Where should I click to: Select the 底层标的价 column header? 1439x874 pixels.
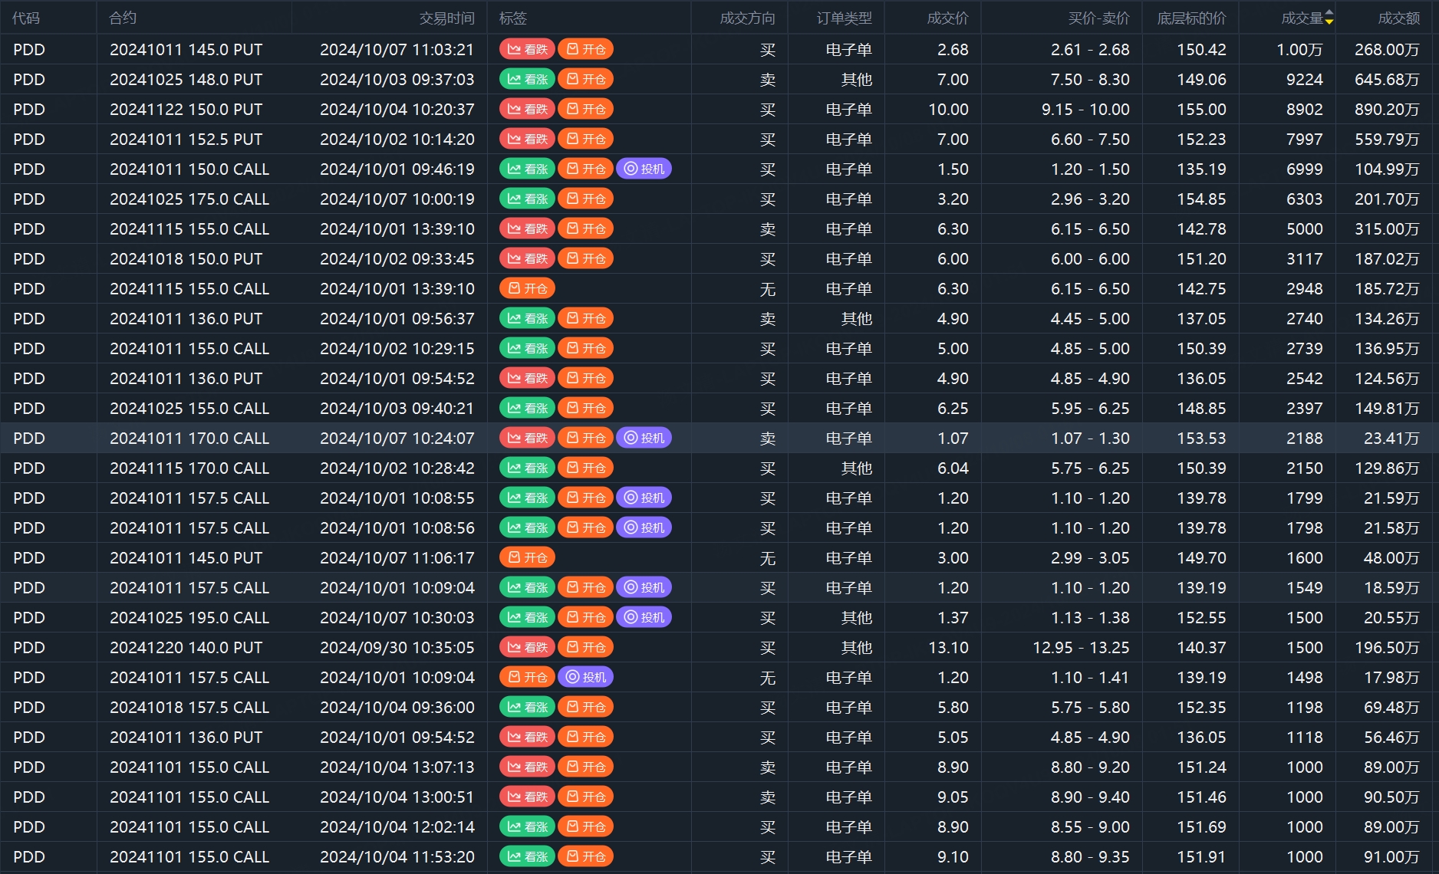tap(1192, 18)
